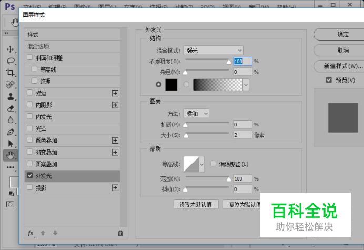This screenshot has width=364, height=250.
Task: Click the contour curve thumbnail
Action: 191,164
